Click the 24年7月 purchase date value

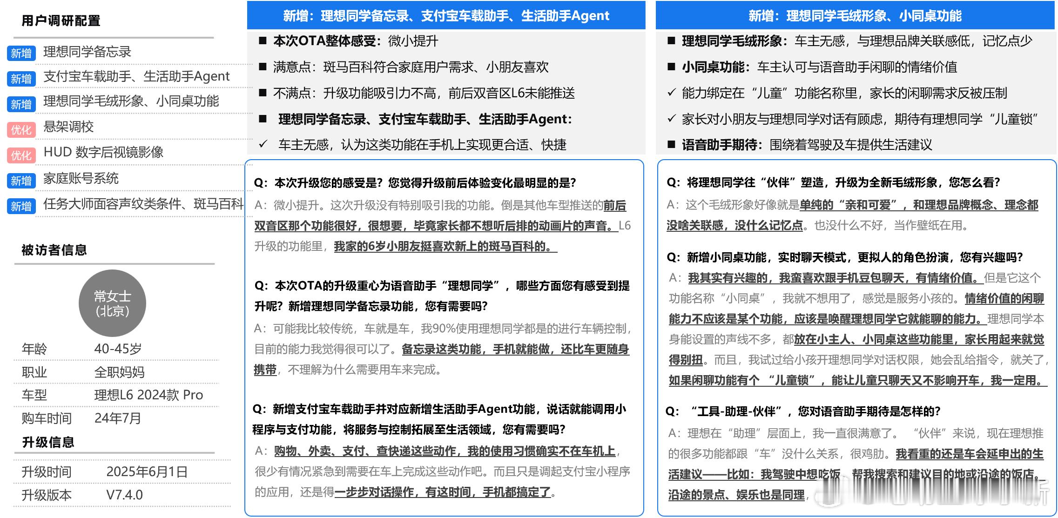tap(118, 418)
